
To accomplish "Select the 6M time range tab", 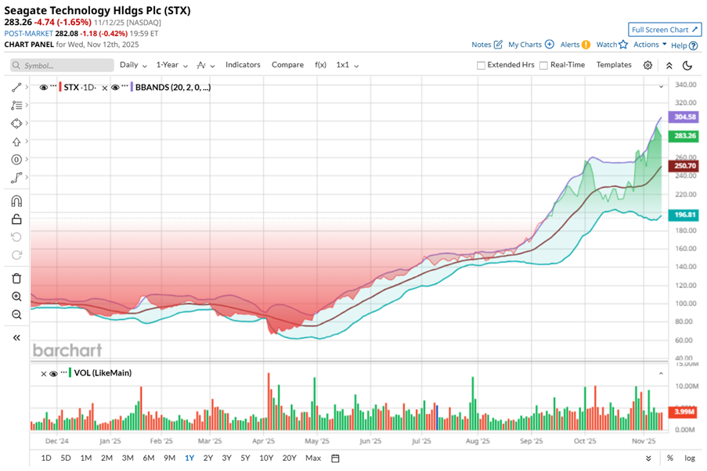I will (x=148, y=458).
